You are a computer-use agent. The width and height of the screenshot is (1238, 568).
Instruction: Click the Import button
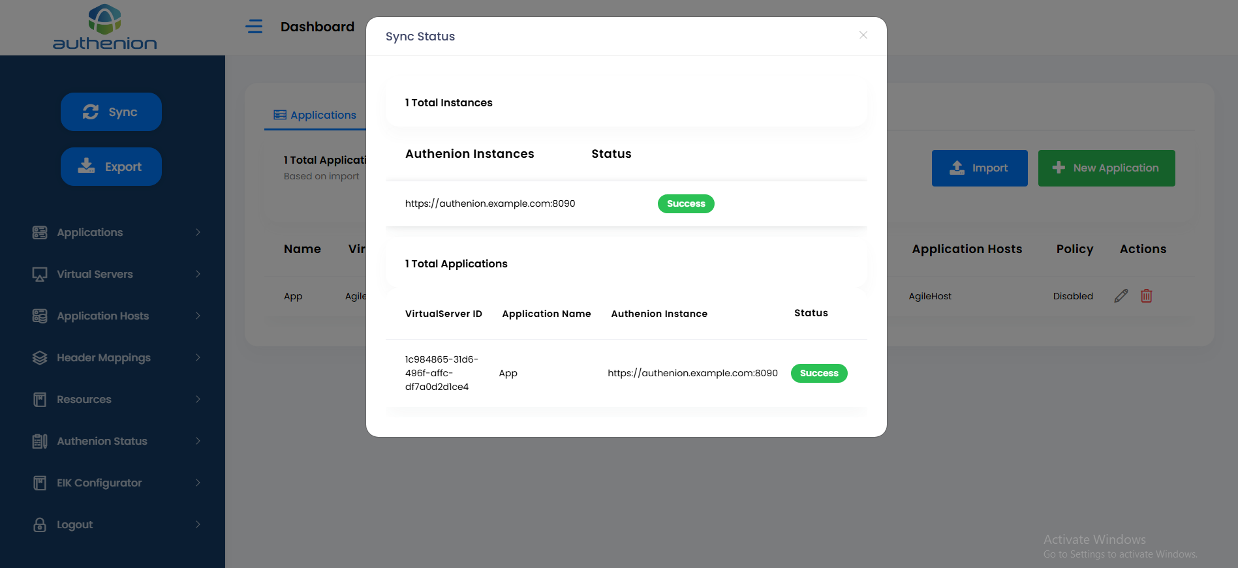pos(980,168)
